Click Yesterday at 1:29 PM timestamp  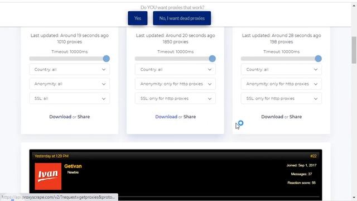(x=51, y=156)
